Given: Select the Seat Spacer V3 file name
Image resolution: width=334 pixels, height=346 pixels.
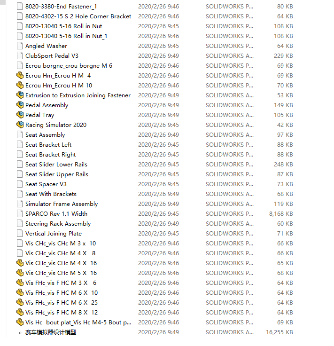Looking at the screenshot, I should coord(46,184).
